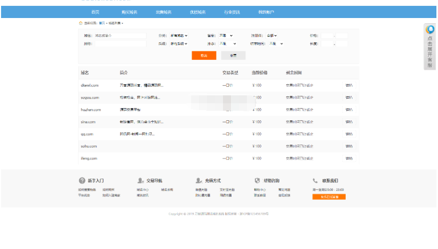
Task: Open the 首页 nav tab
Action: (x=95, y=12)
